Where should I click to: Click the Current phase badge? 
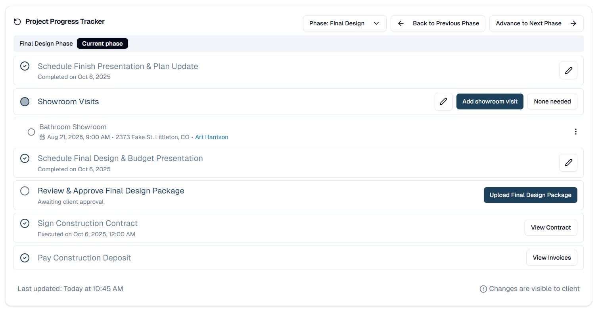coord(102,44)
